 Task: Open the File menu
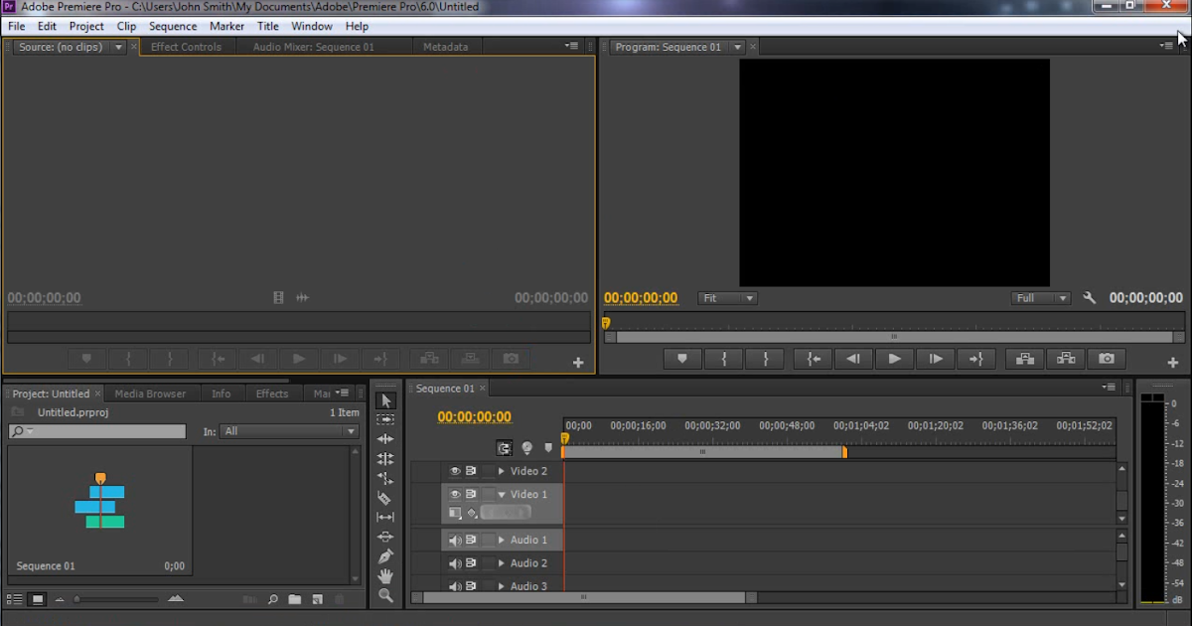[x=17, y=26]
